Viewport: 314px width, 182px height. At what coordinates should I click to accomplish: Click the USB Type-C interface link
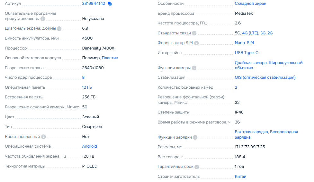click(x=247, y=53)
